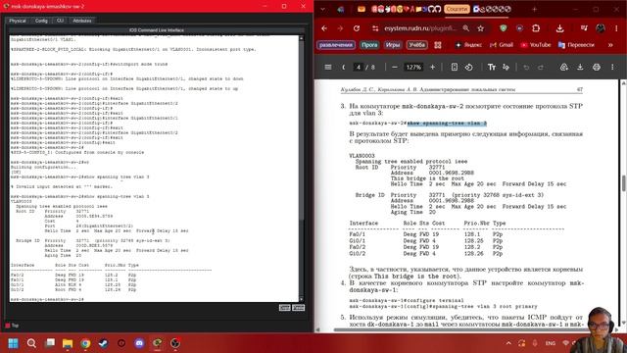Select the PDF draw annotation tool
This screenshot has height=353, width=627.
506,68
